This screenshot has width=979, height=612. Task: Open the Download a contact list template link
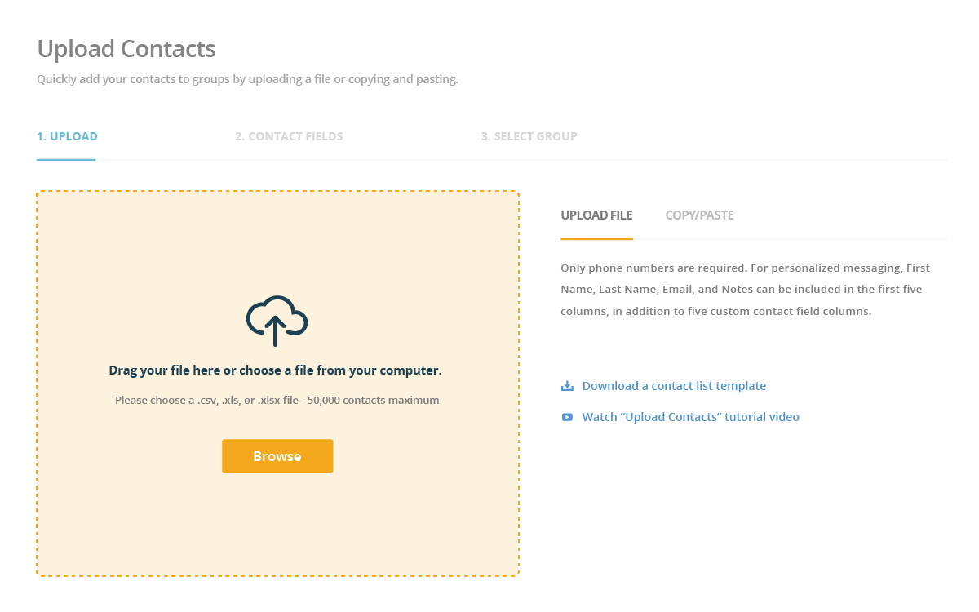pyautogui.click(x=674, y=386)
